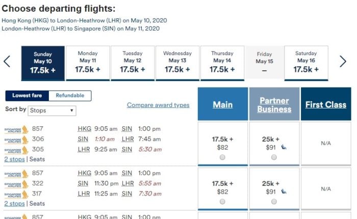Open 2 stops details for first itinerary
Image resolution: width=357 pixels, height=219 pixels.
pyautogui.click(x=14, y=159)
